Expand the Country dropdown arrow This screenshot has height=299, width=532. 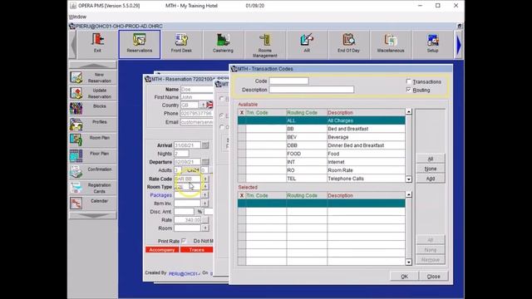pyautogui.click(x=203, y=105)
